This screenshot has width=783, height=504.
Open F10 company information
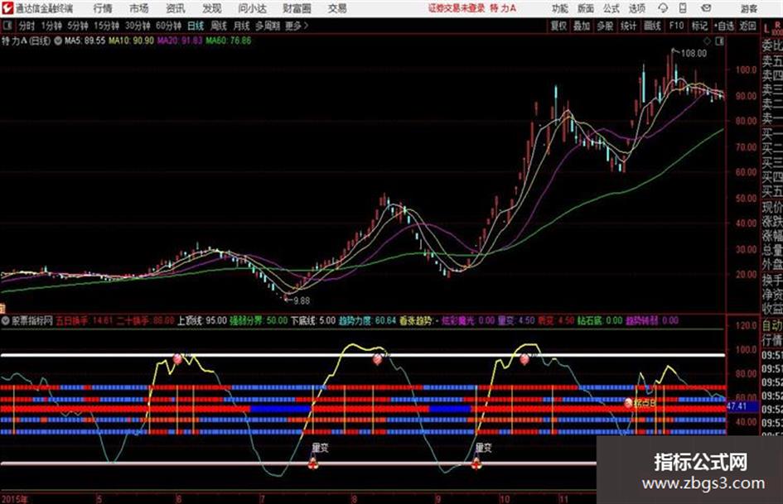[675, 26]
